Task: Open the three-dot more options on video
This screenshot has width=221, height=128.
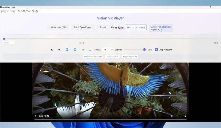Action: [x=185, y=116]
